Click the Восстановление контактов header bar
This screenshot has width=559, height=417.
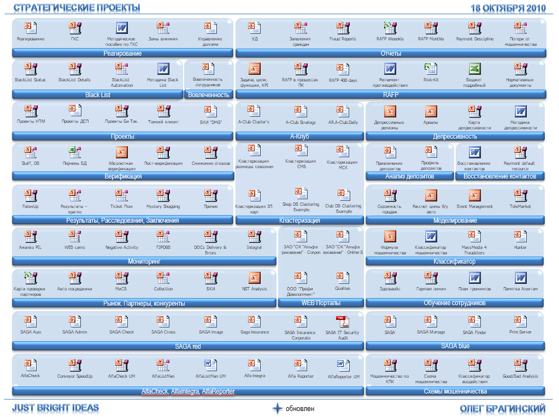click(500, 176)
